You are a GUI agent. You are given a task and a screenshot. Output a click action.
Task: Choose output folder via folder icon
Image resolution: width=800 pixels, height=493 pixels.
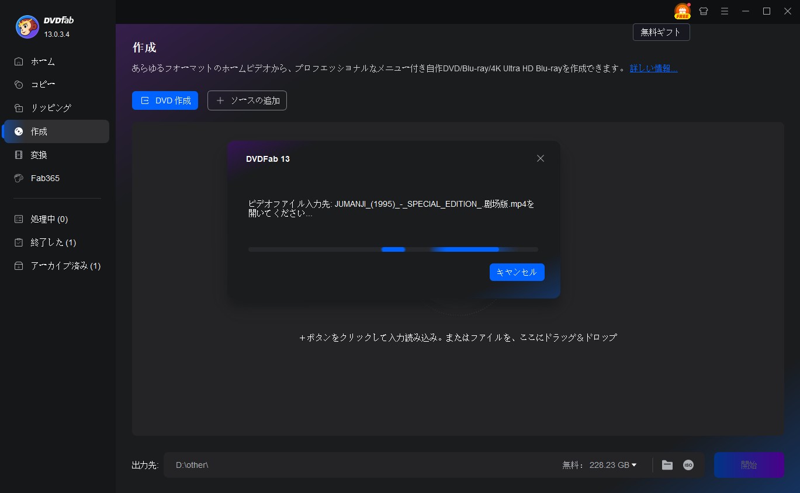667,465
